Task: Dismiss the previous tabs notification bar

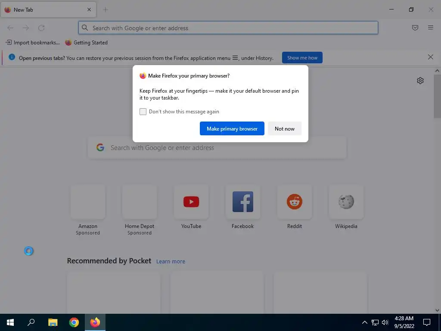Action: [430, 57]
